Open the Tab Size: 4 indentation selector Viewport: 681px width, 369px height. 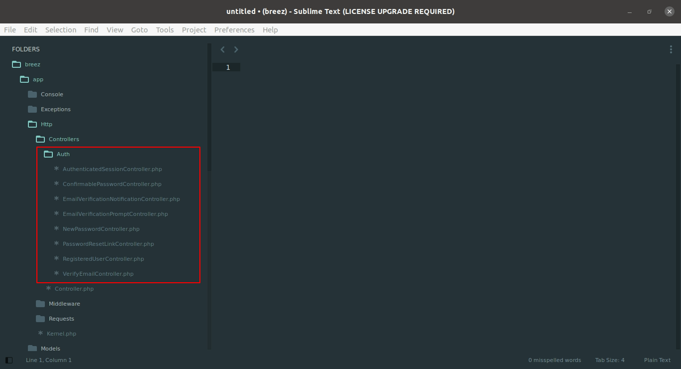tap(609, 360)
